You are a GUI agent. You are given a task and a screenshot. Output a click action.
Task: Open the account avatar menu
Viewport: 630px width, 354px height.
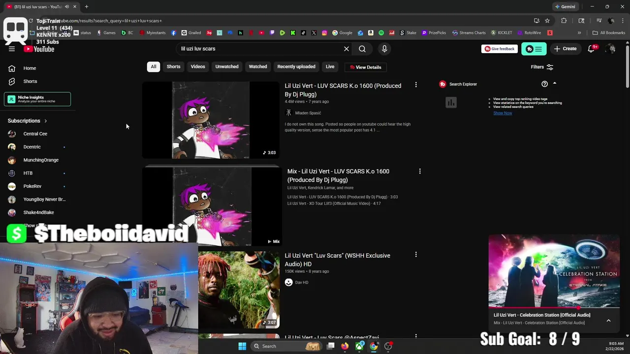click(611, 49)
